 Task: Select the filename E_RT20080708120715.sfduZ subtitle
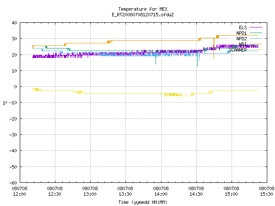143,15
